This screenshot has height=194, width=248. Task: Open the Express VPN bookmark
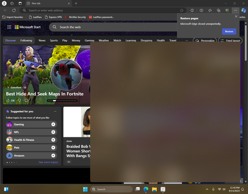pyautogui.click(x=53, y=17)
